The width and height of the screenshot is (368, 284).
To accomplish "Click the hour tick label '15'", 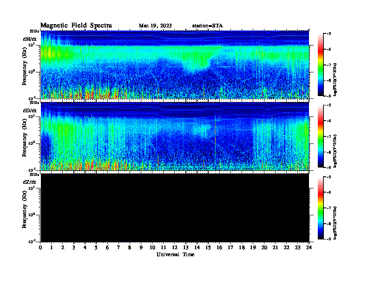I will pos(208,247).
